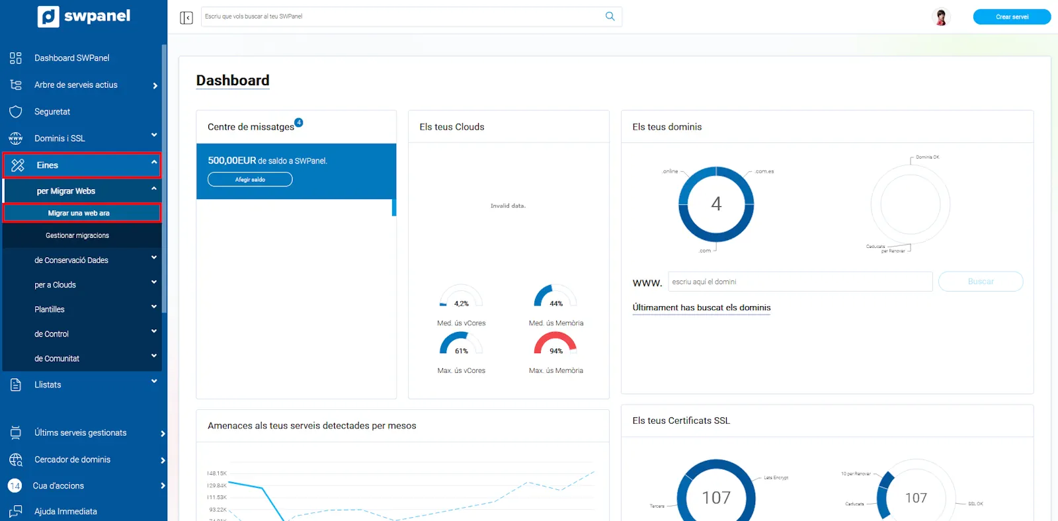Select Migrar una web ara

coord(82,213)
